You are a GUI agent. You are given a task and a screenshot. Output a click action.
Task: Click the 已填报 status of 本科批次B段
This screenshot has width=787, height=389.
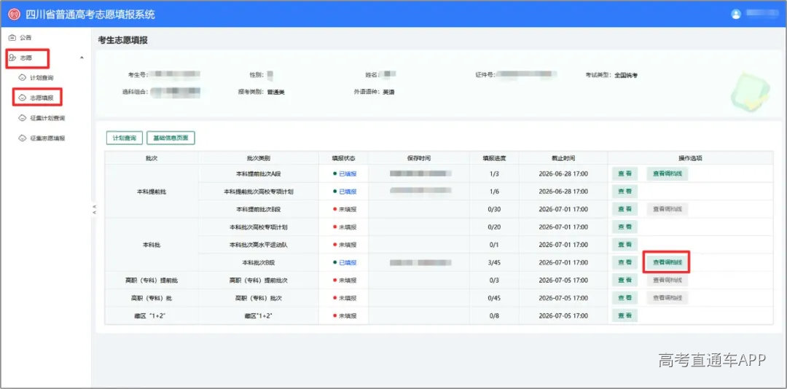coord(344,262)
